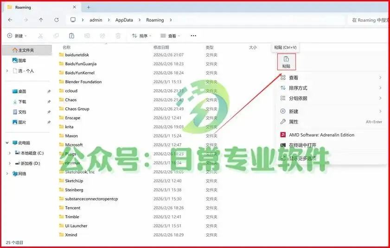Open the Sort (排序) toolbar dropdown
Viewport: 390px width, 248px height.
(x=141, y=36)
